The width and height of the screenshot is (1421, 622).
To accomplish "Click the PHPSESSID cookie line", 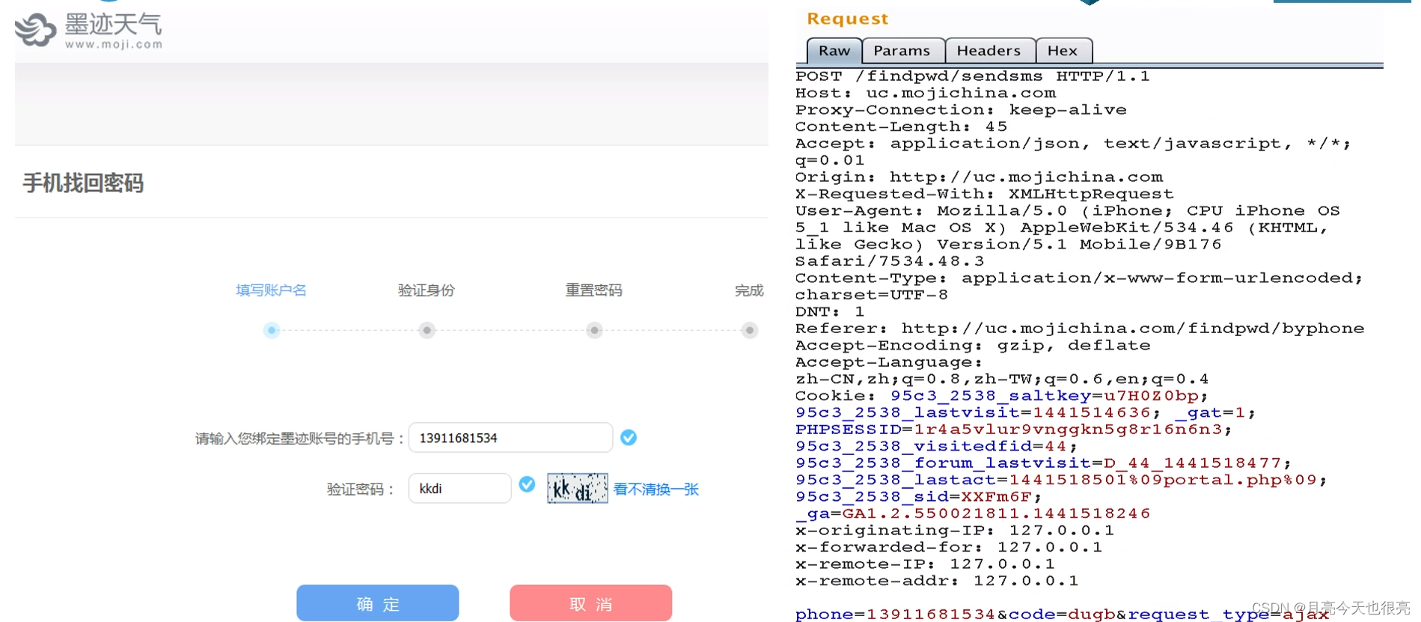I will pos(1014,430).
